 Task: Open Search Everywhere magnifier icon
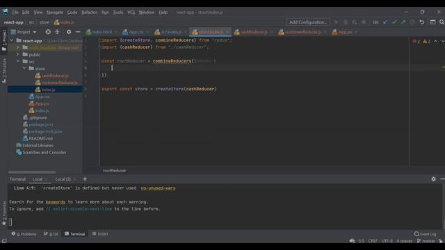pos(442,22)
